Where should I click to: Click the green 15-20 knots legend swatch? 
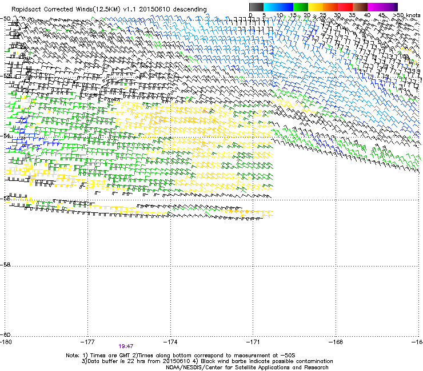pyautogui.click(x=301, y=7)
